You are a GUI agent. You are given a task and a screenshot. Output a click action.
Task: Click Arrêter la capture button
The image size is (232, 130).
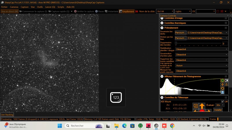(84, 11)
